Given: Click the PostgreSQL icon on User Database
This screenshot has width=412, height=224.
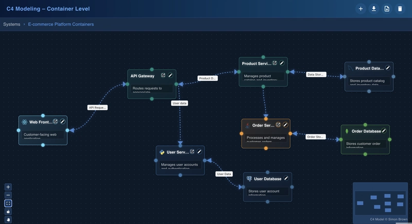Looking at the screenshot, I should (x=249, y=179).
